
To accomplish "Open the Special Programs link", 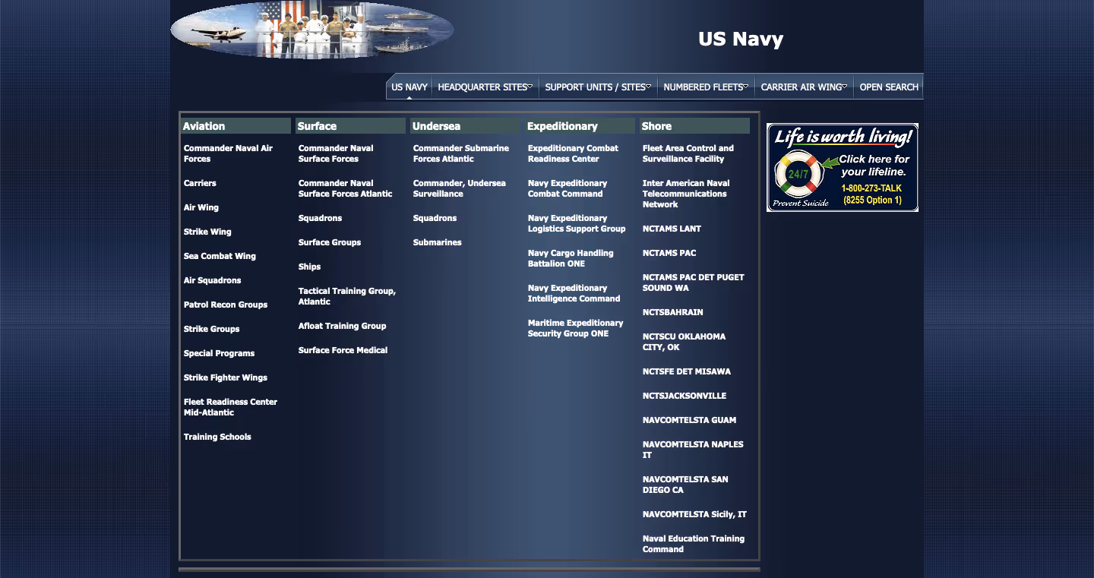I will point(220,353).
